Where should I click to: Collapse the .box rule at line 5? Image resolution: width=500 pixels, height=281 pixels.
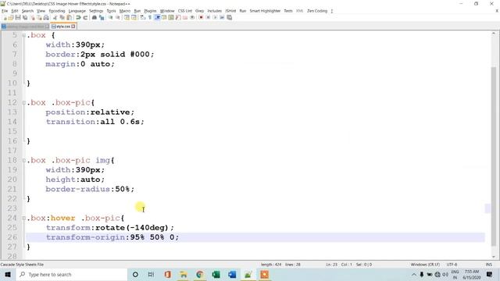pos(24,35)
